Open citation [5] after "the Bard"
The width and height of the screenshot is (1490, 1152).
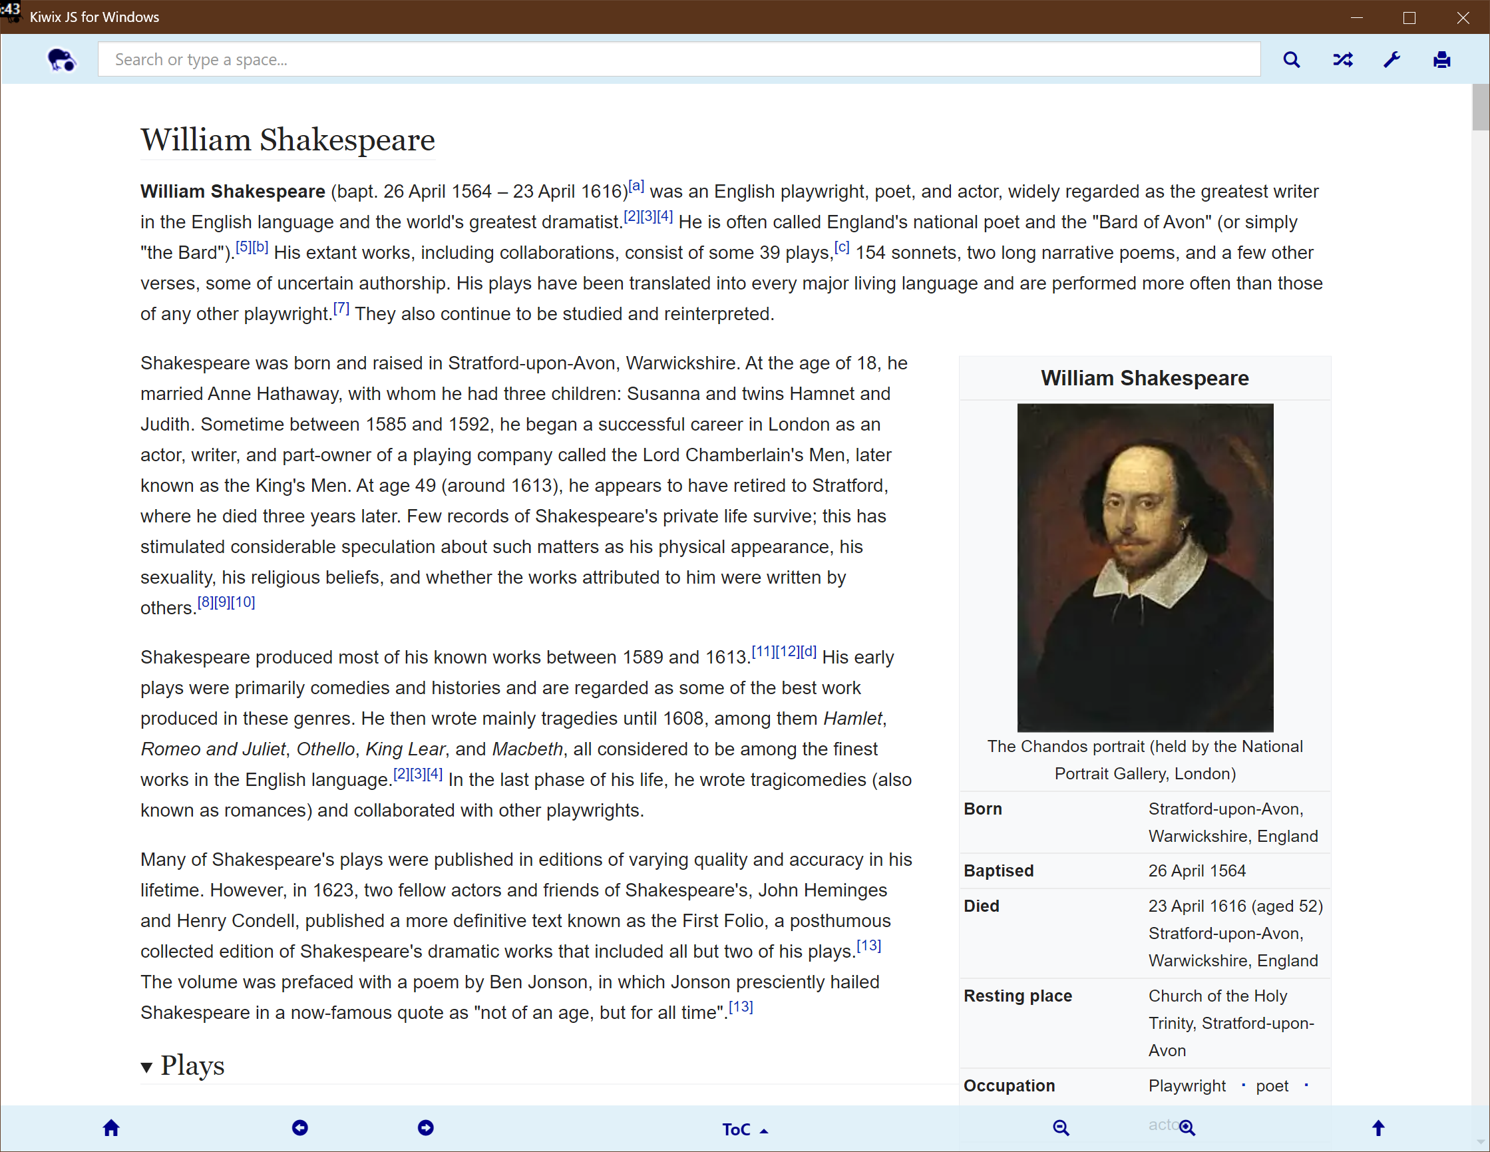244,247
